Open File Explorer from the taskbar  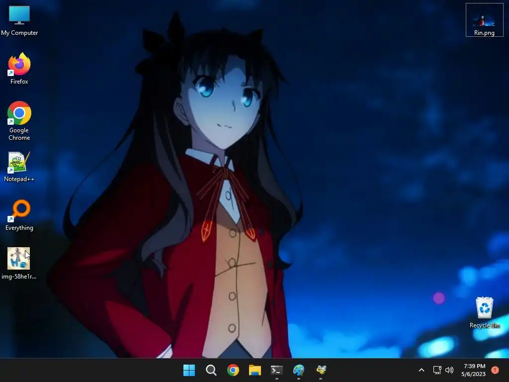255,370
